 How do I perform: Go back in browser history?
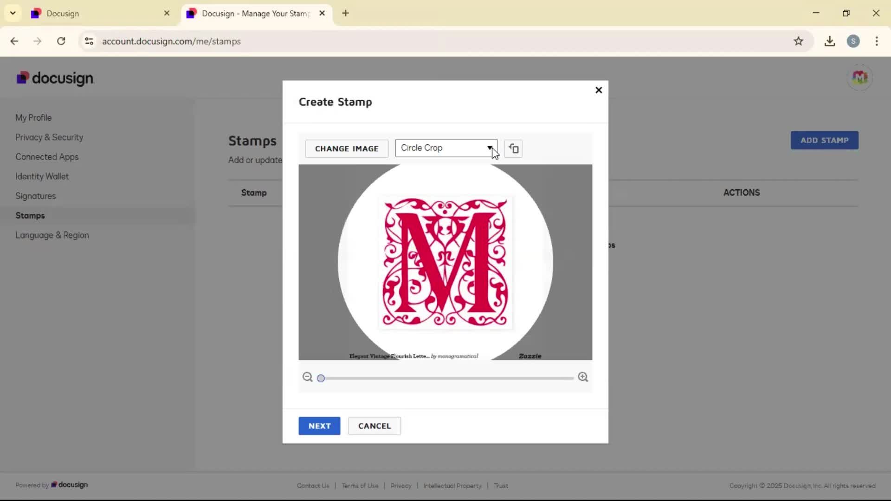(x=14, y=41)
